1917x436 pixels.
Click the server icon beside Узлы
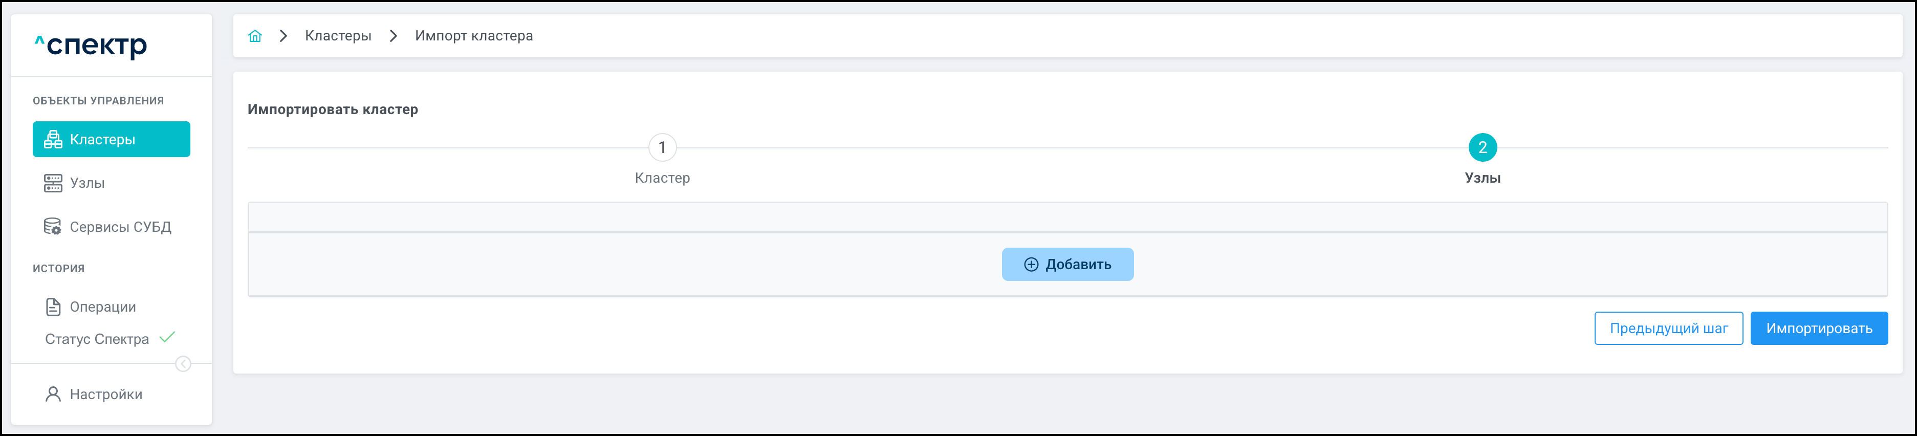53,183
